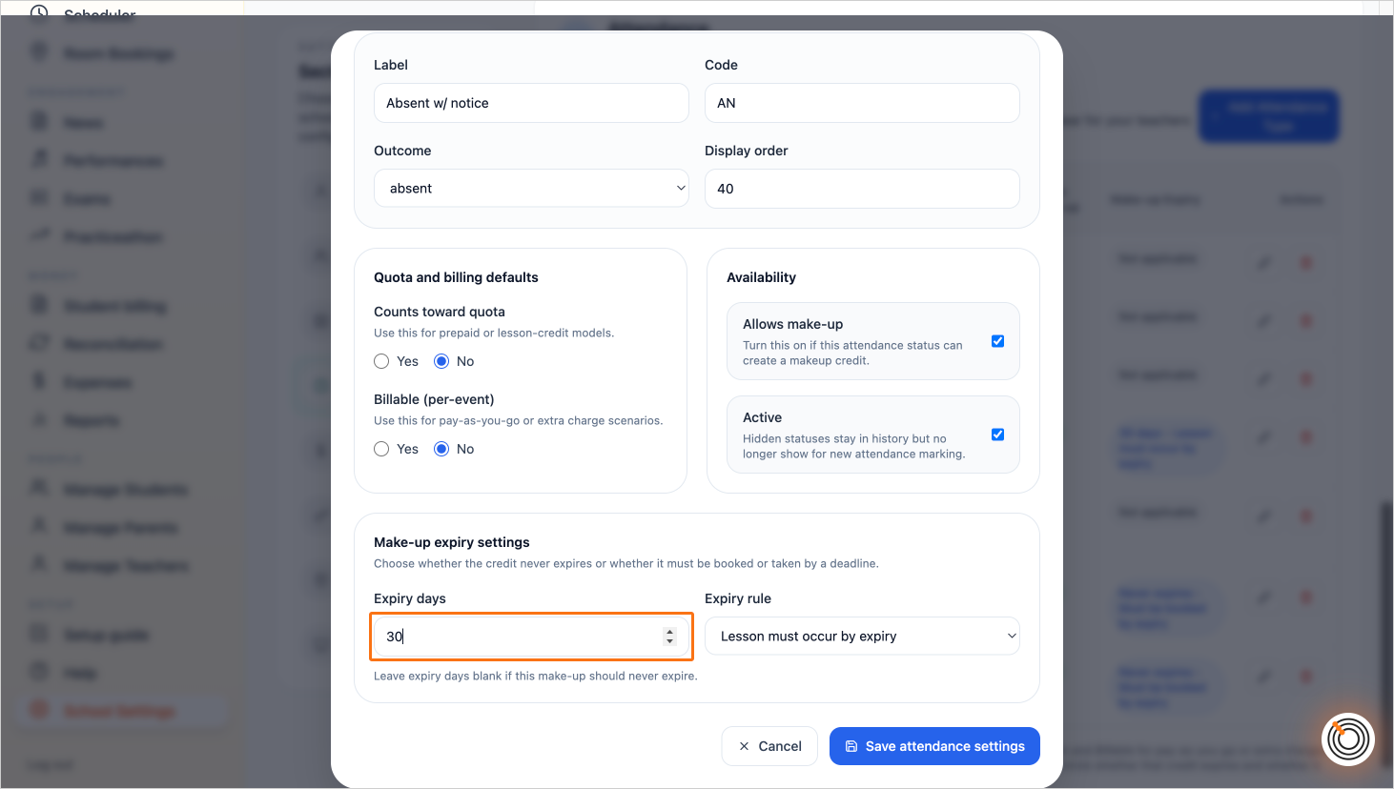Increase Expiry days with the up stepper arrow

coord(670,632)
